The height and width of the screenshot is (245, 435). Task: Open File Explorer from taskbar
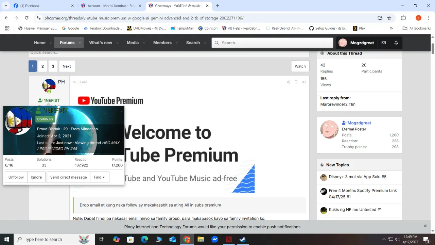click(201, 239)
